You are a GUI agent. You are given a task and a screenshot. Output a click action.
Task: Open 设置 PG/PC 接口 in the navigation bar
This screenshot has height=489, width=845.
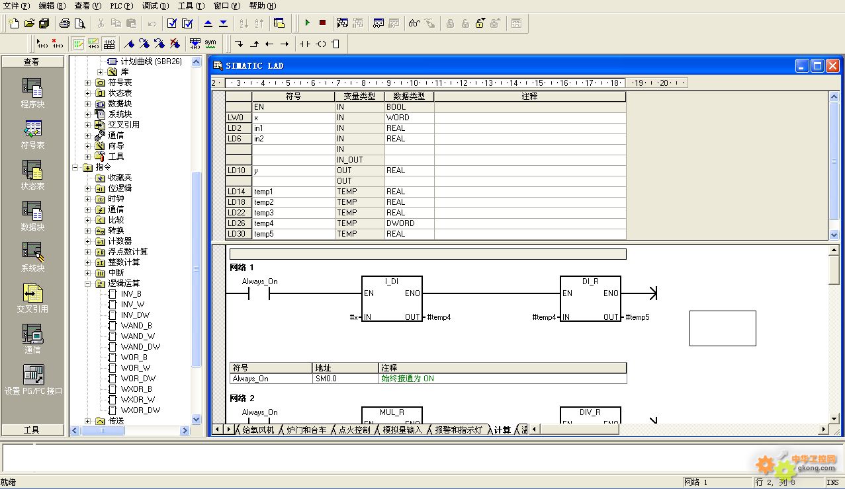pos(33,379)
